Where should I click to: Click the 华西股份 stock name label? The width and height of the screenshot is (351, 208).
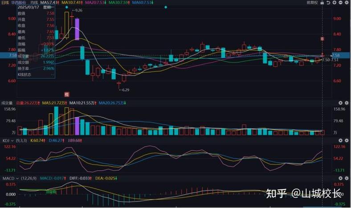[20, 3]
